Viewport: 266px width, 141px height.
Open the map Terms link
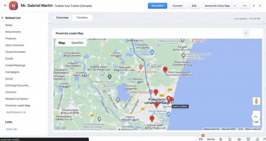pos(241,129)
